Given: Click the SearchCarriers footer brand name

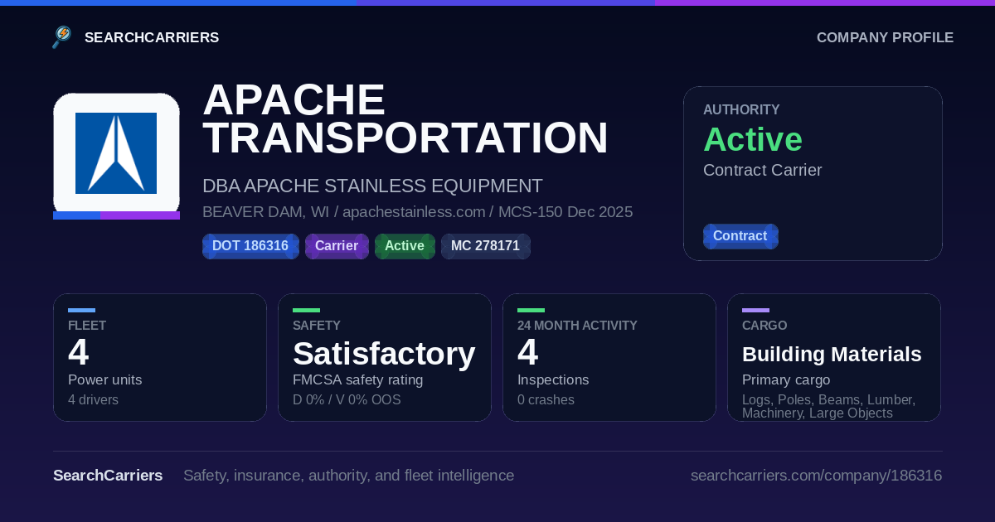Looking at the screenshot, I should tap(108, 476).
